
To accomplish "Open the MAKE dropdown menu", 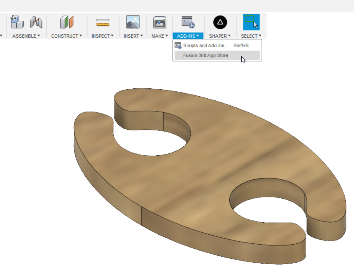I will (160, 36).
